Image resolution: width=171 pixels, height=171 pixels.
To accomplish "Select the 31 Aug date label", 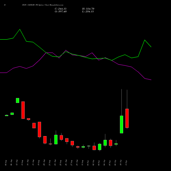I will coord(82,163).
